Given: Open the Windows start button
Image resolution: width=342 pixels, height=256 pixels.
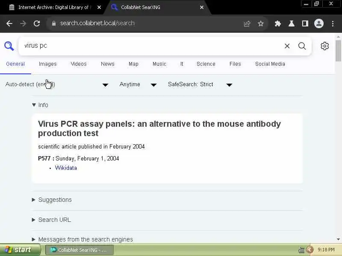Looking at the screenshot, I should click(20, 250).
